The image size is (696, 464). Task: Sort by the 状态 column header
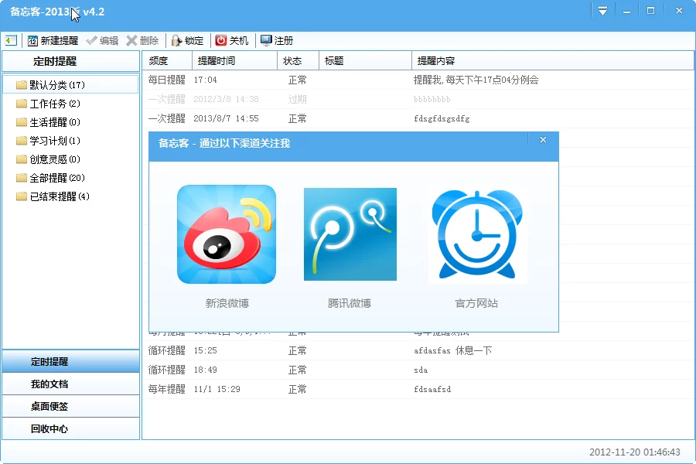coord(299,61)
